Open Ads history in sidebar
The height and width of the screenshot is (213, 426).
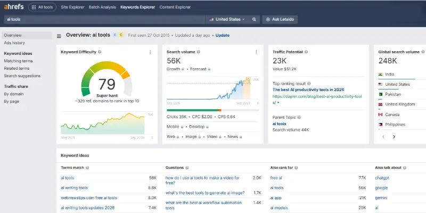coord(14,43)
